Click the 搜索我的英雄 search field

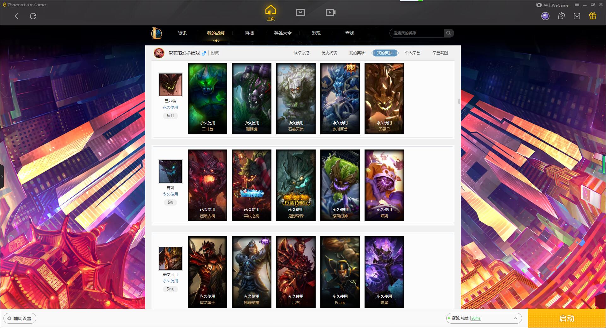point(417,33)
